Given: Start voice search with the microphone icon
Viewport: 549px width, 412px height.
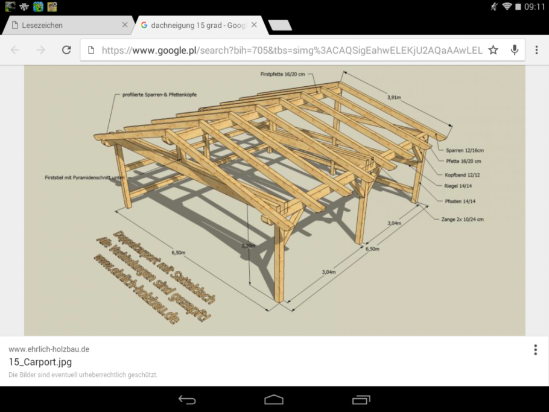Looking at the screenshot, I should tap(515, 50).
